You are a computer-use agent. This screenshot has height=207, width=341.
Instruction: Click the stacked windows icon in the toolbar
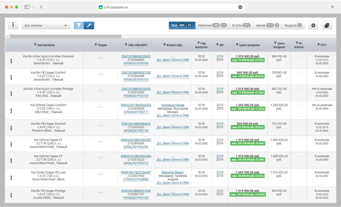327,25
